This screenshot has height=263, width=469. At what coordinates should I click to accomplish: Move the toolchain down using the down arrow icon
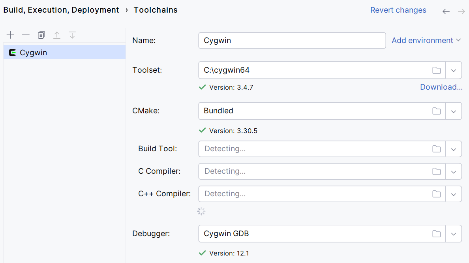[x=72, y=35]
